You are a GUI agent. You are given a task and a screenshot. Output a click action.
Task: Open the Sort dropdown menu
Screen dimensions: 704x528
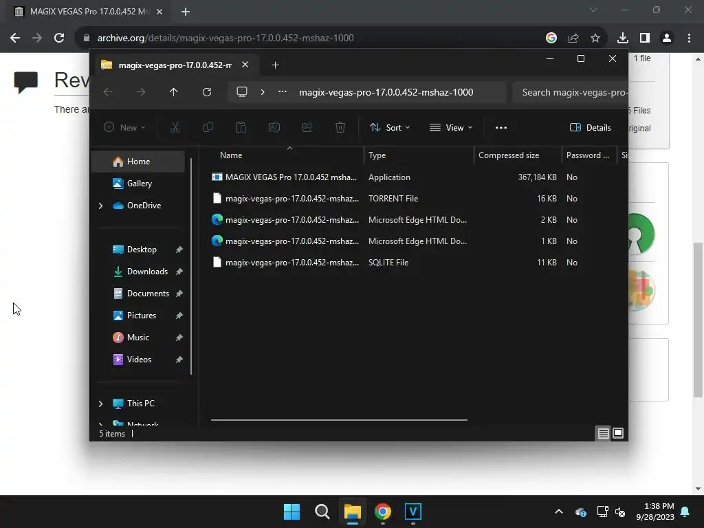click(390, 127)
